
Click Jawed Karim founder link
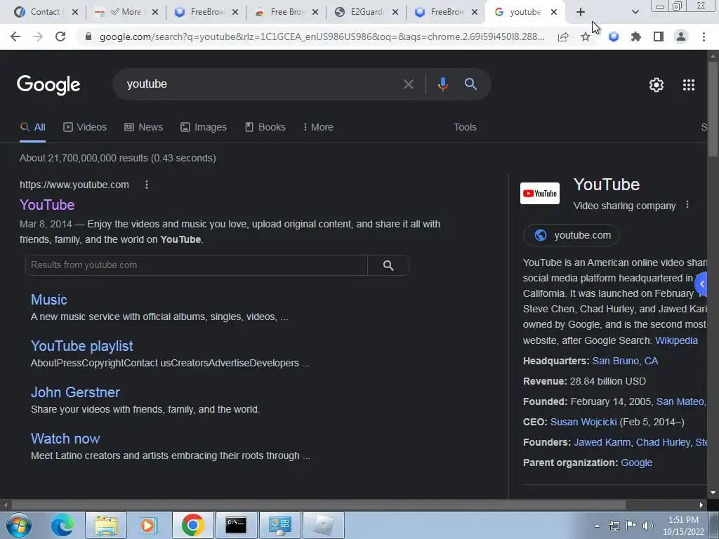(602, 442)
